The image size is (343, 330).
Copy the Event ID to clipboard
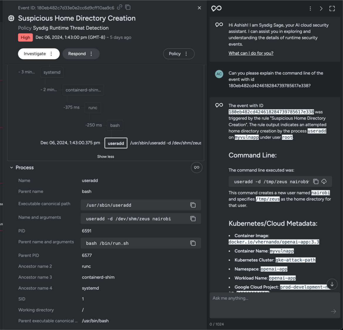tap(128, 7)
